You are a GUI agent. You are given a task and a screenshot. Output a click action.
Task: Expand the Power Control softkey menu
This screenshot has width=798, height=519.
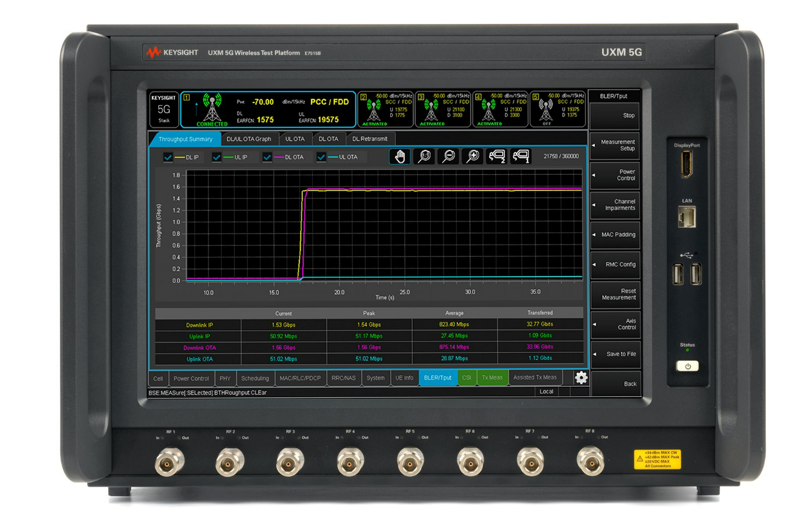[615, 175]
